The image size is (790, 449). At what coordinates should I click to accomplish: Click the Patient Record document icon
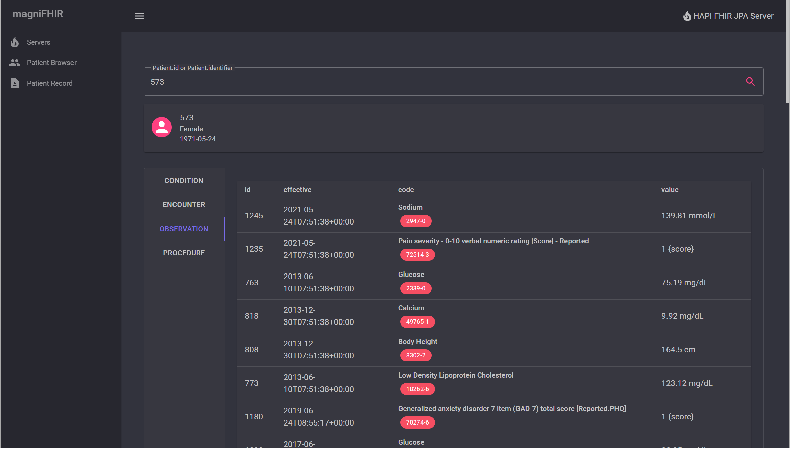pos(15,83)
